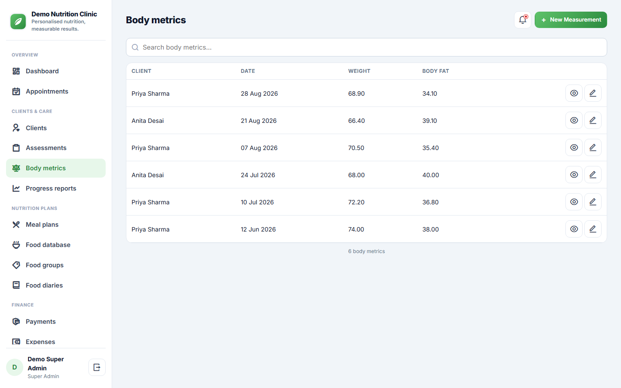Click the D user avatar
Screen dimensions: 621x388
pyautogui.click(x=15, y=367)
